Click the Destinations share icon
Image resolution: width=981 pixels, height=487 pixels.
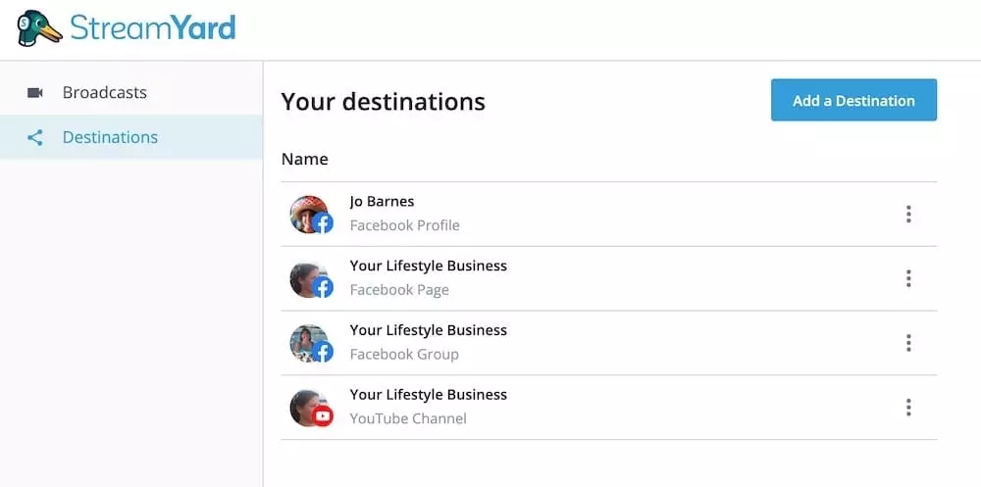35,138
